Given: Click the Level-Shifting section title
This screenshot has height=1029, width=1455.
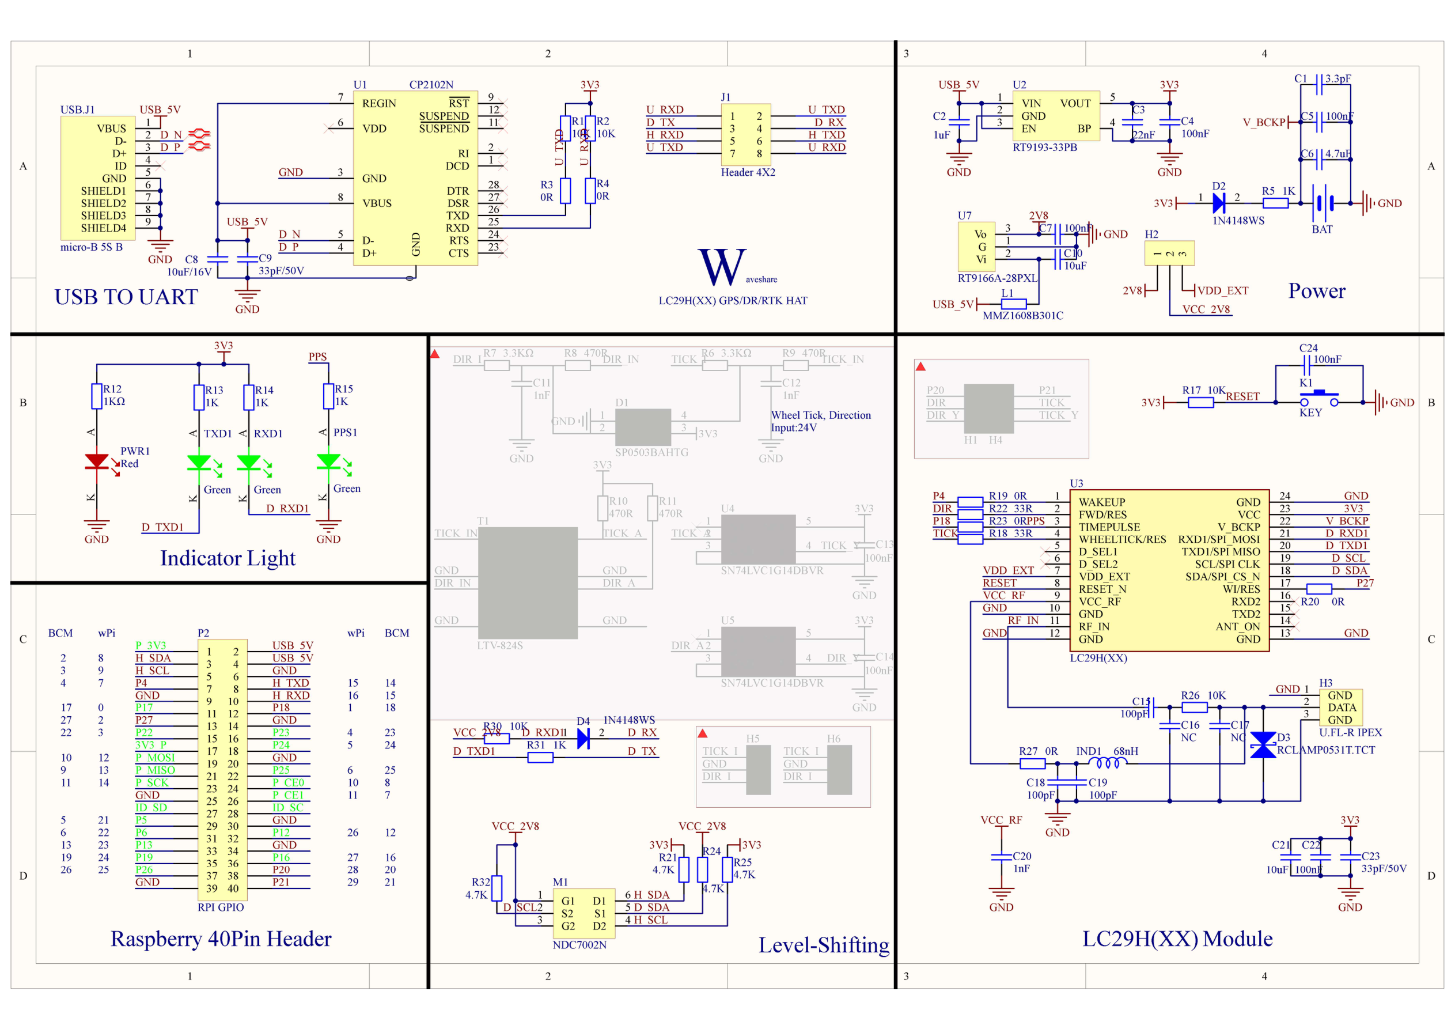Looking at the screenshot, I should pyautogui.click(x=823, y=945).
